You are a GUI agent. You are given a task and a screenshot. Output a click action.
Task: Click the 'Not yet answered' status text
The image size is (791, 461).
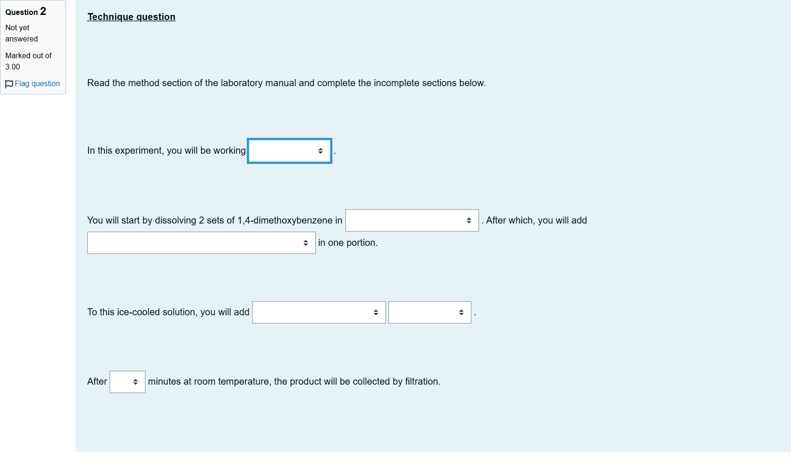(x=21, y=34)
